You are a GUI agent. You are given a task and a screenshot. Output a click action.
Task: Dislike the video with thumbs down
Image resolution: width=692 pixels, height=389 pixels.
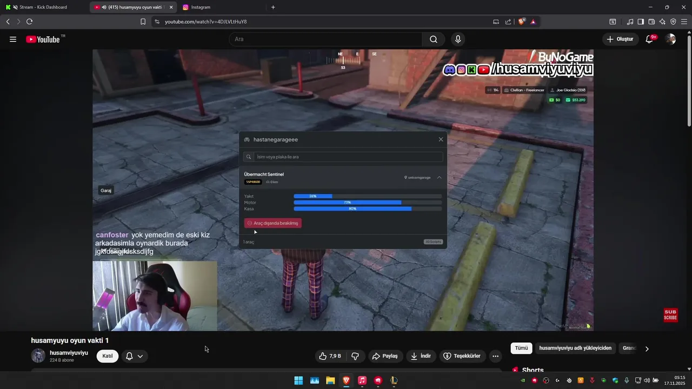(355, 356)
